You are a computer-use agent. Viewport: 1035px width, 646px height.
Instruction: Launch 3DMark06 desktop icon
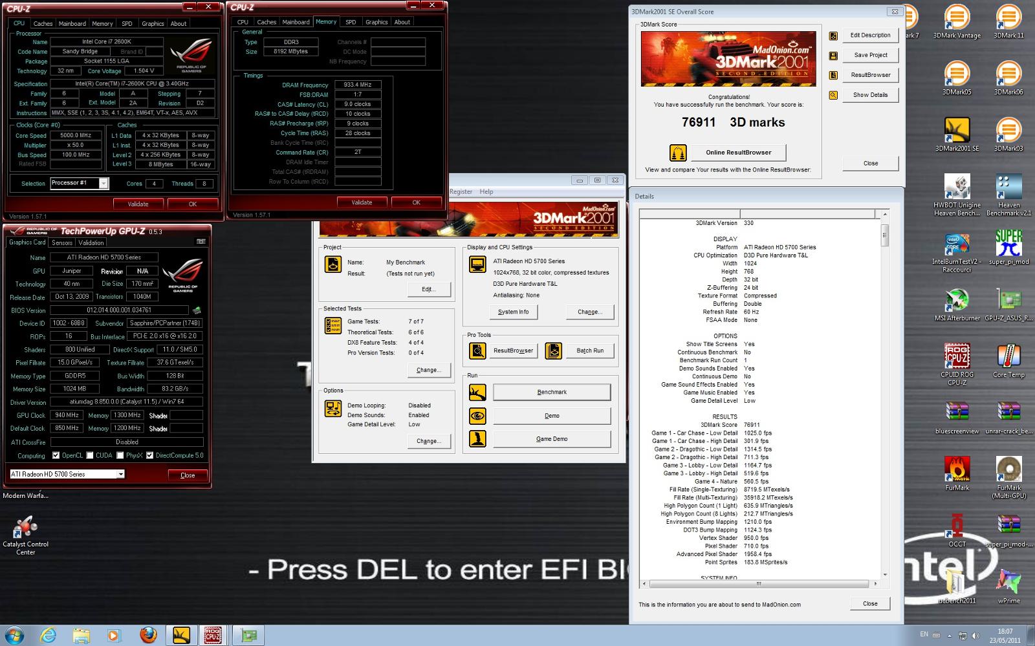pos(1008,79)
